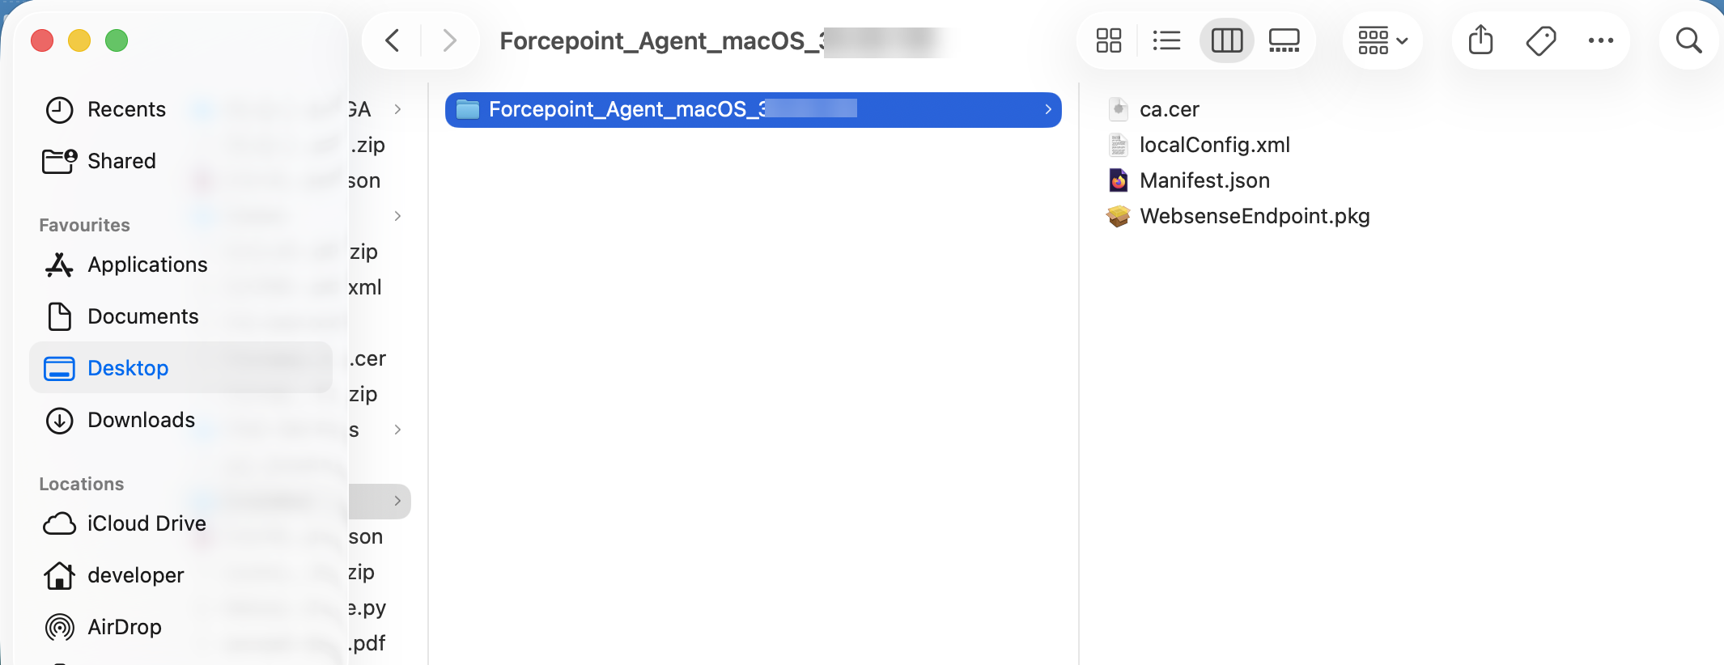Screen dimensions: 1724x665
Task: Open the group-by dropdown
Action: click(1382, 40)
